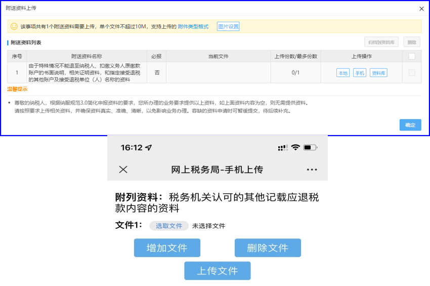Viewport: 430px width, 286px height.
Task: Open the three-dot more menu on phone
Action: point(312,170)
